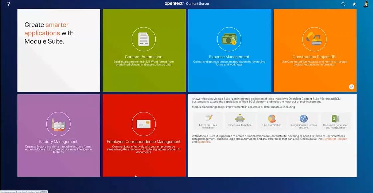
Task: Click 'Build legal agreements in MS Word' description
Action: pos(144,63)
